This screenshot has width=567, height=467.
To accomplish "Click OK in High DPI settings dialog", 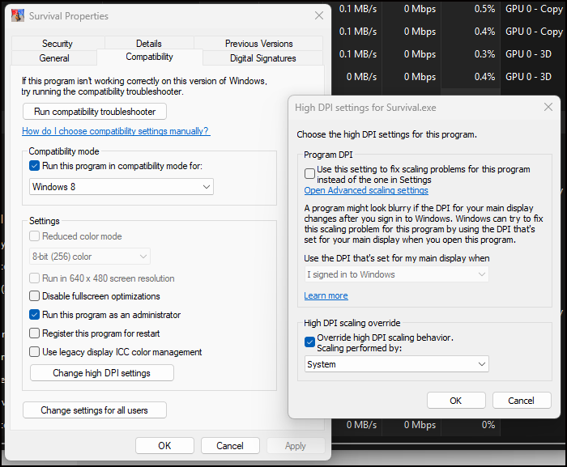I will (456, 401).
